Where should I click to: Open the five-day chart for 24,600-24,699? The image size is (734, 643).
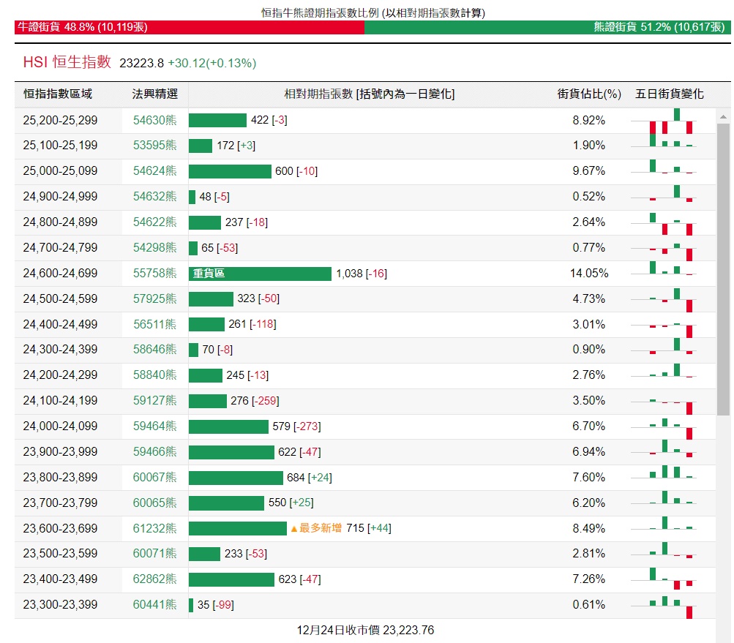pos(670,274)
